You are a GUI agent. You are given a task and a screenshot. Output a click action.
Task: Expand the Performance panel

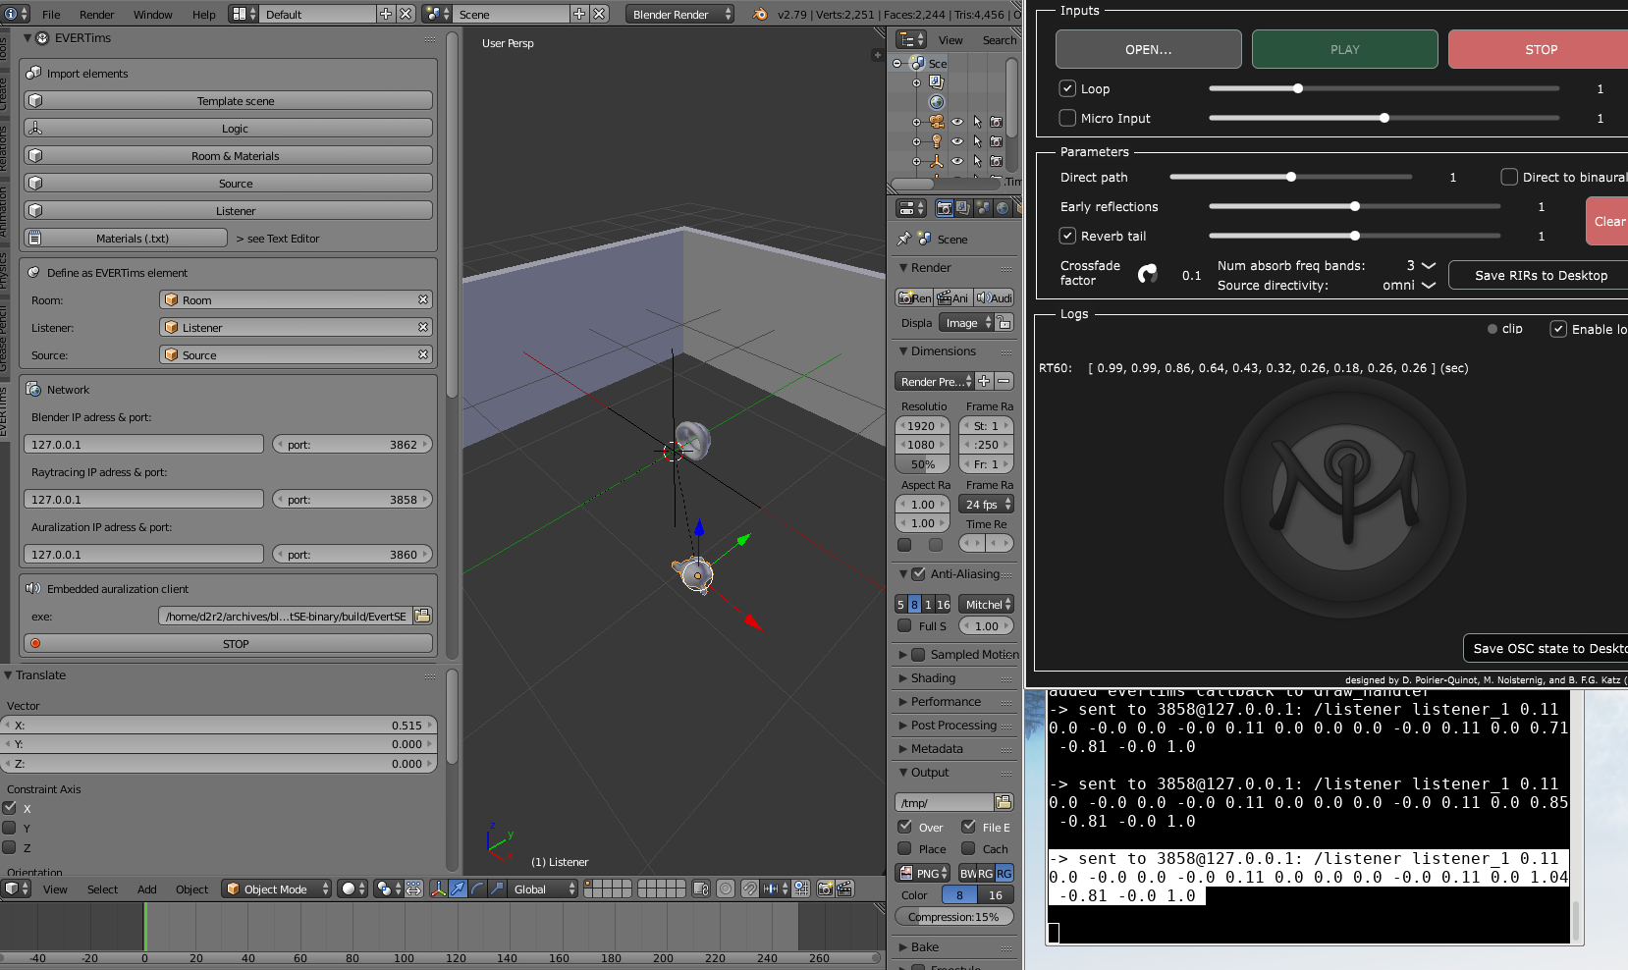click(946, 701)
